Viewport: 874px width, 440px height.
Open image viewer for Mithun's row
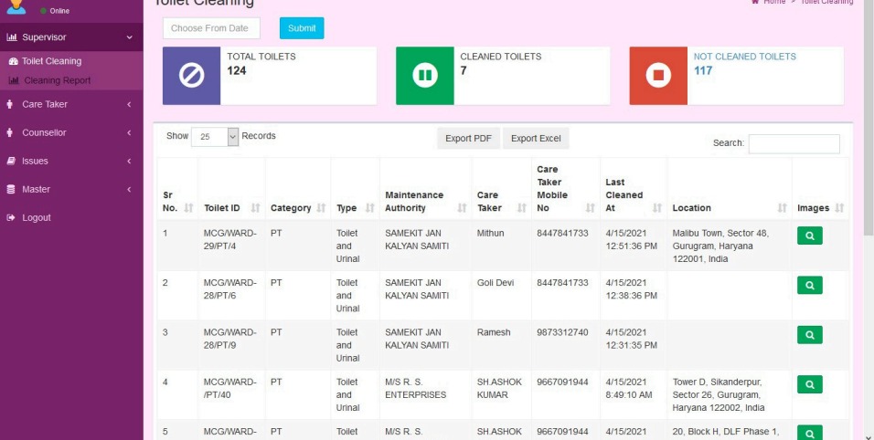[x=809, y=236]
